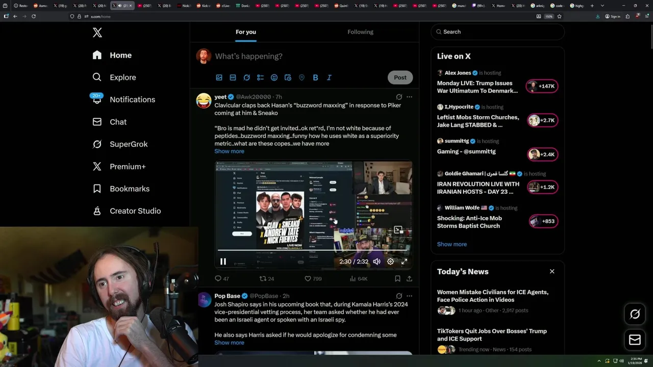
Task: Open the Explore navigation item
Action: (114, 77)
